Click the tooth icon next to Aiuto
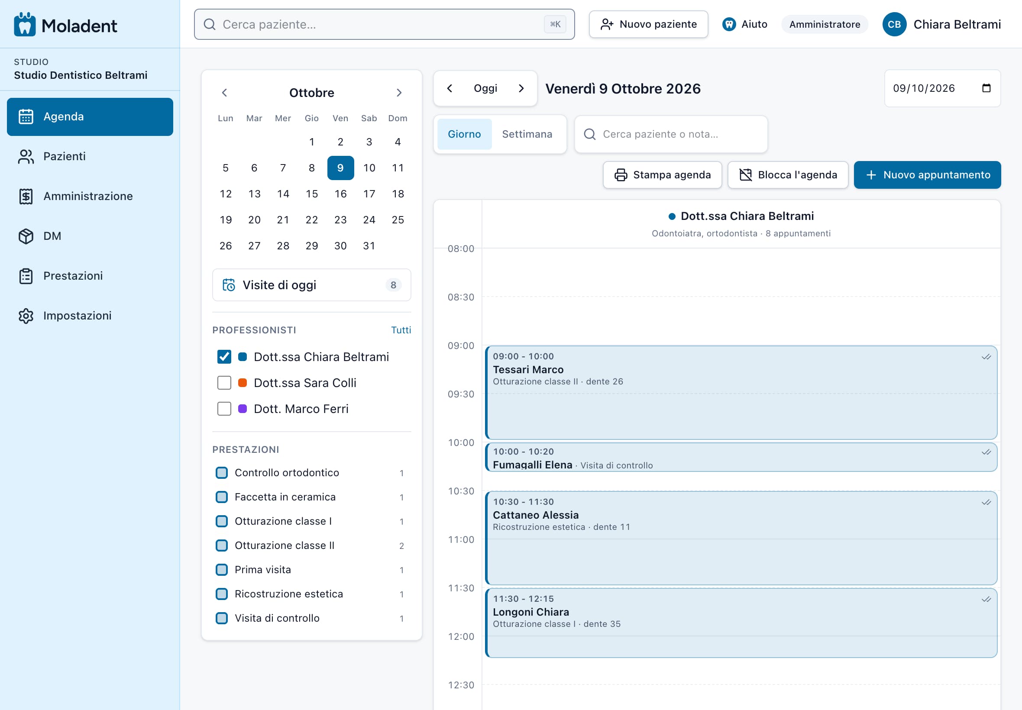Screen dimensions: 1022x710 pyautogui.click(x=729, y=24)
